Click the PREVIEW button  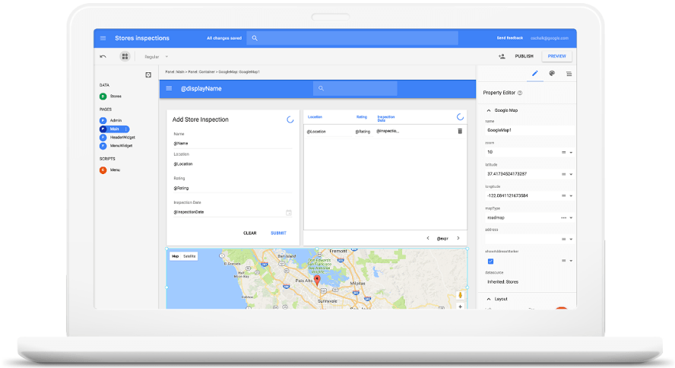point(556,56)
